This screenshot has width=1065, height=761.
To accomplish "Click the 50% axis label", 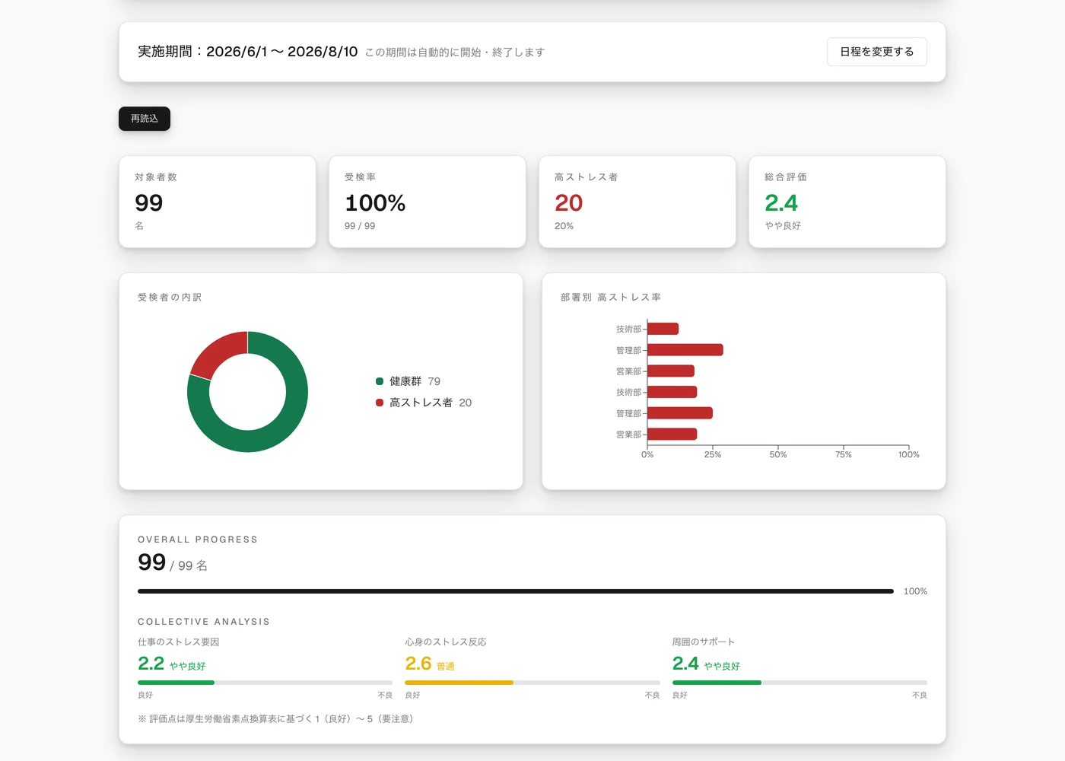I will [778, 454].
